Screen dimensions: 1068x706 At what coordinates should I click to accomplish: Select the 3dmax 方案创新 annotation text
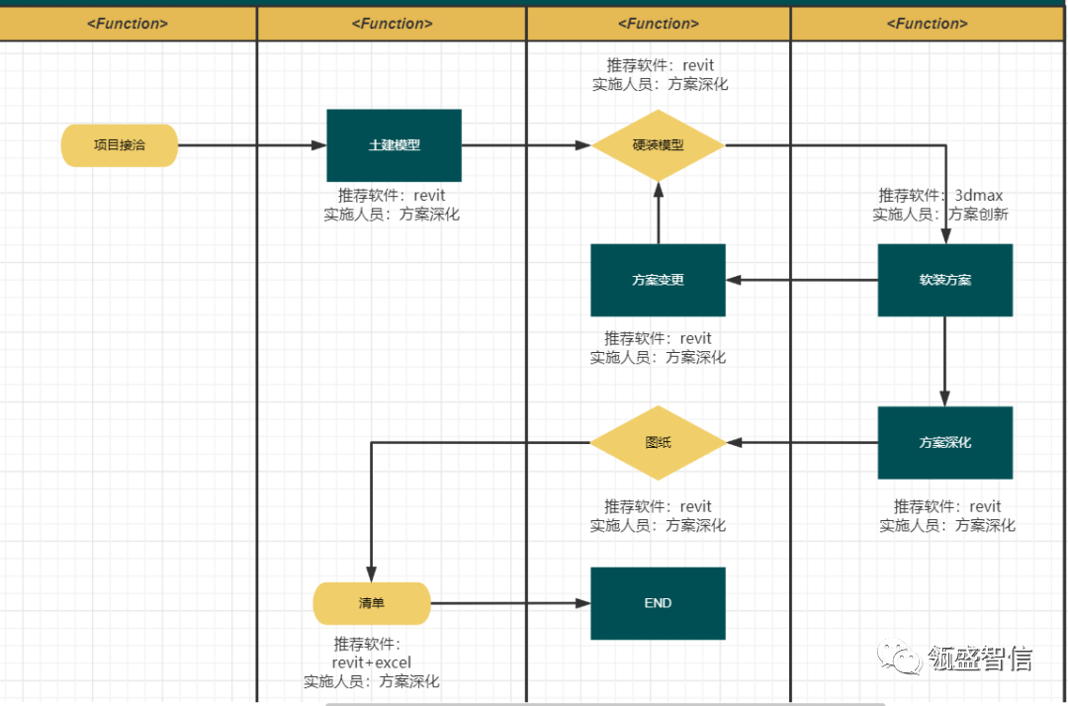(x=940, y=205)
